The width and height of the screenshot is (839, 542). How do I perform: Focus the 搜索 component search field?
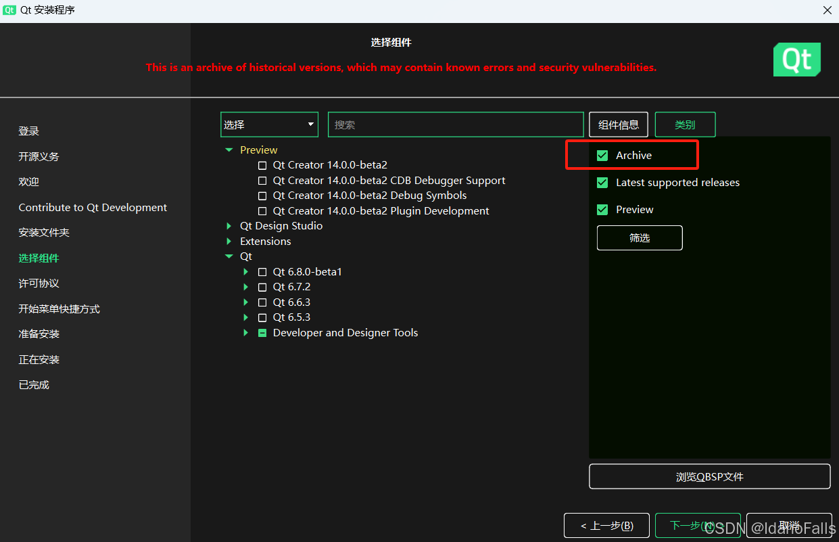click(x=456, y=125)
